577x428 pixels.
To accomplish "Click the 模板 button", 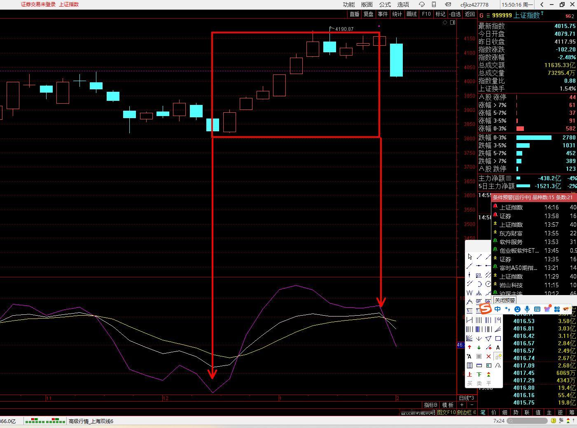I will [448, 405].
